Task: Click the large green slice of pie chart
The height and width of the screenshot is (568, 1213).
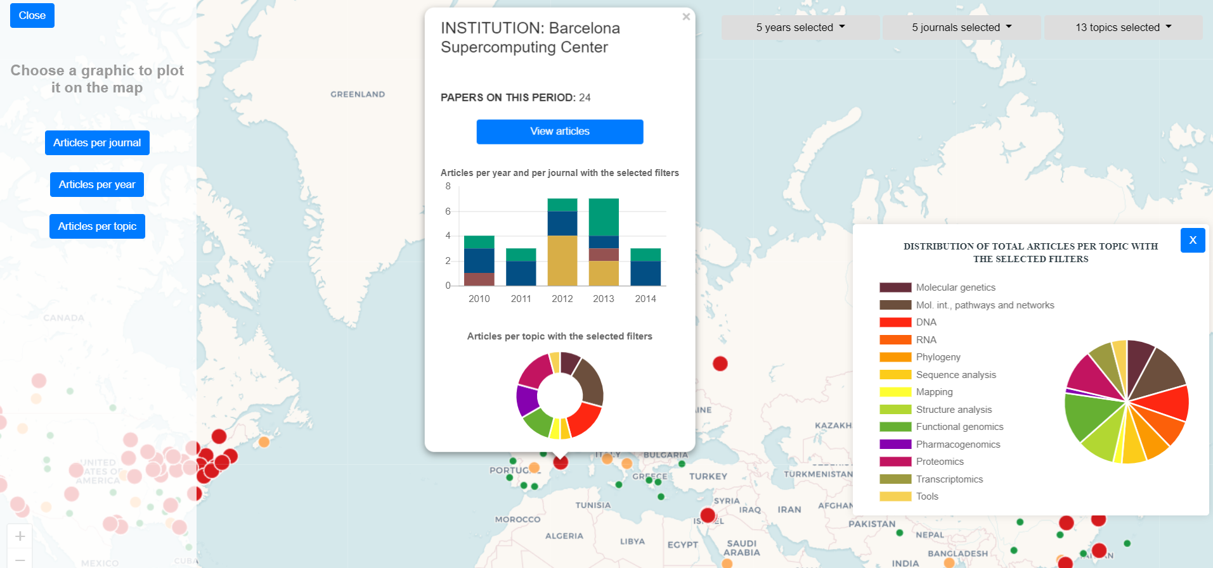Action: click(1089, 415)
